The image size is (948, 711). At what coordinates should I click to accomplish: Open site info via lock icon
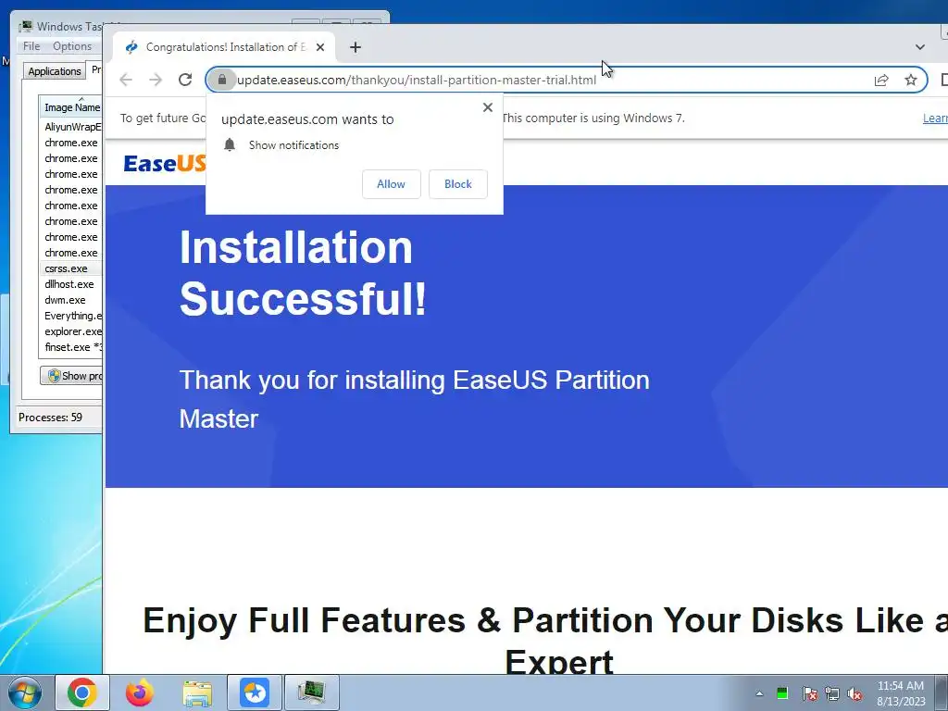[x=222, y=80]
